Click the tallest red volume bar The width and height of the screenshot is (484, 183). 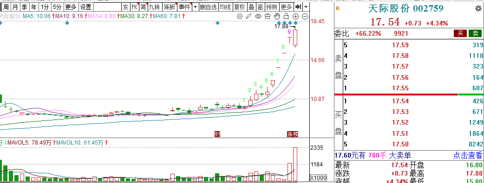pyautogui.click(x=295, y=164)
